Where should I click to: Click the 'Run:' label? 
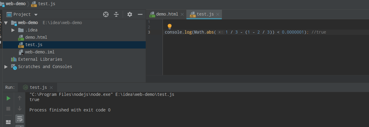click(x=10, y=87)
